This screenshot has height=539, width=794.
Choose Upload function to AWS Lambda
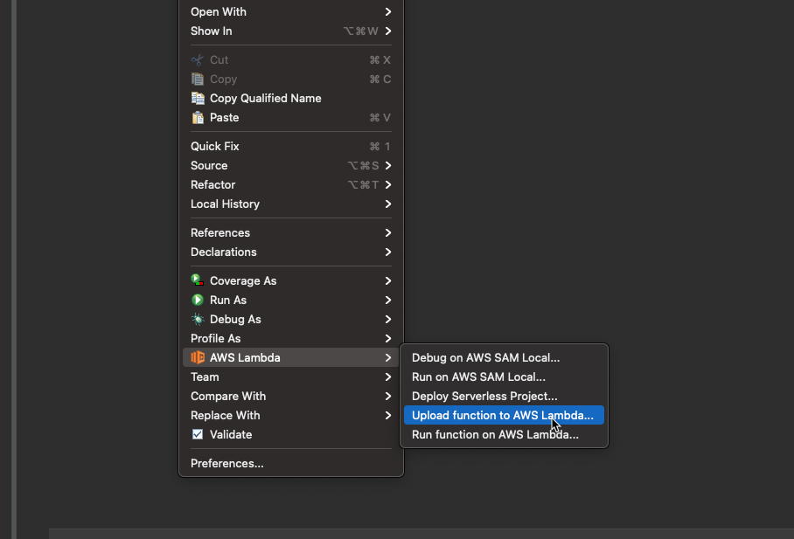(x=504, y=416)
